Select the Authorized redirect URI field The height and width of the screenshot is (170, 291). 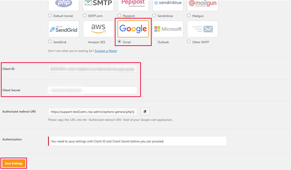[x=93, y=112]
